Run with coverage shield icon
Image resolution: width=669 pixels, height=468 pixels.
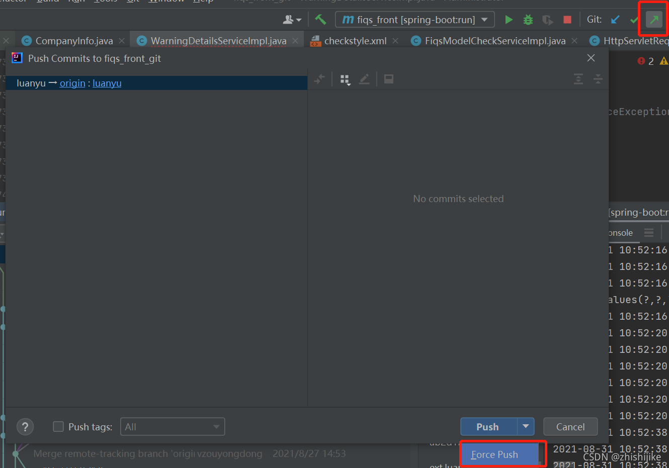click(x=547, y=20)
